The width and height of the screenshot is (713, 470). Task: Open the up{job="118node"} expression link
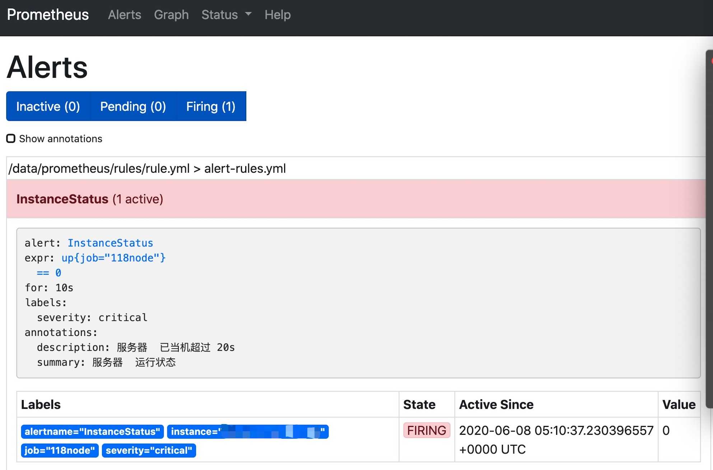point(113,258)
